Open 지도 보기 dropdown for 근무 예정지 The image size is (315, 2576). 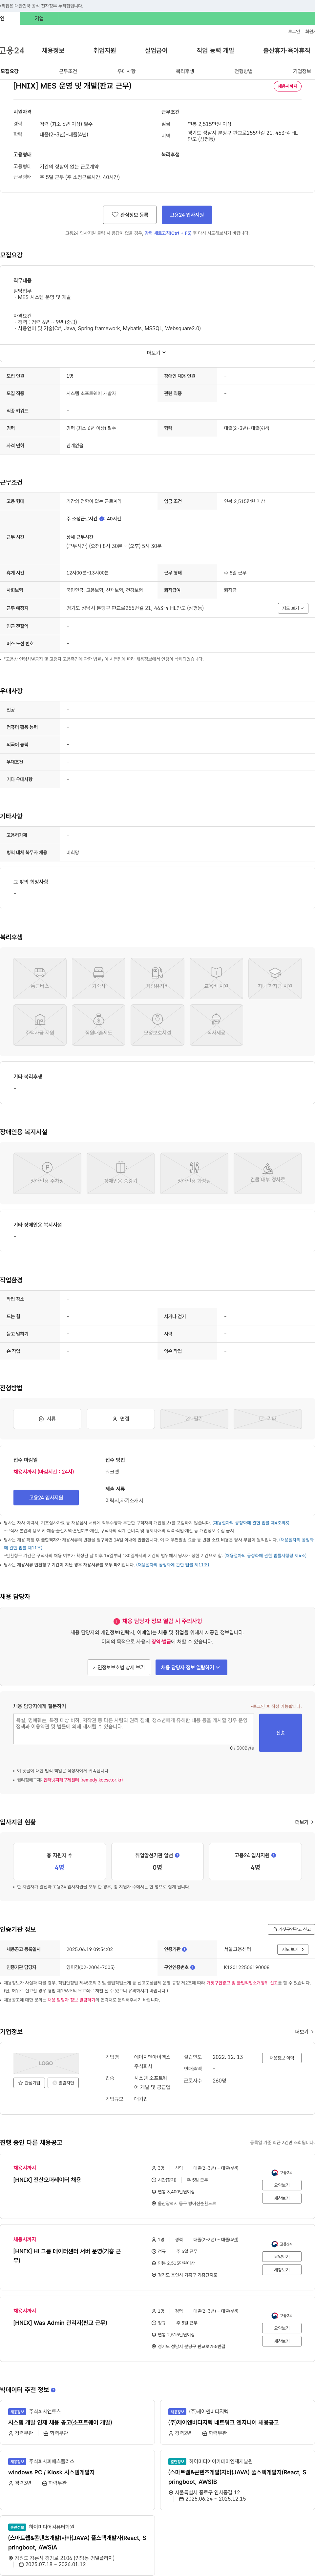(x=293, y=608)
